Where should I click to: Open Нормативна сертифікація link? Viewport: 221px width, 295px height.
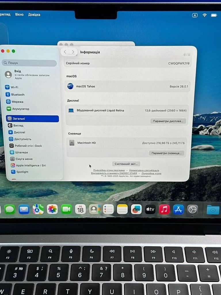click(x=144, y=170)
